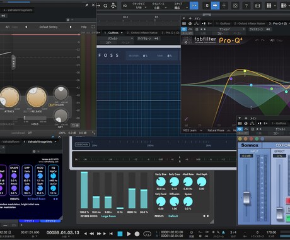Screen dimensions: 290x240
Task: Select the previous preset arrow beside Default Setting
Action: (x=26, y=27)
